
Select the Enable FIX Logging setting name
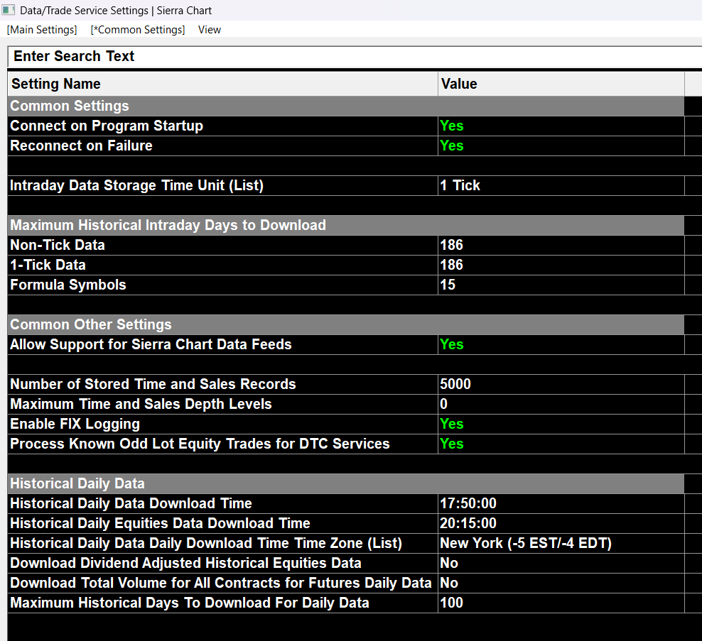tap(223, 424)
